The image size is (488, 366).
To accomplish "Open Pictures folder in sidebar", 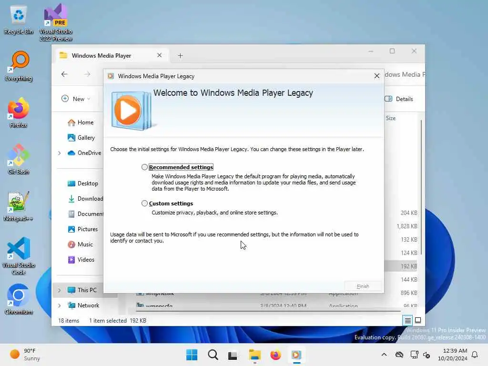I will [83, 229].
